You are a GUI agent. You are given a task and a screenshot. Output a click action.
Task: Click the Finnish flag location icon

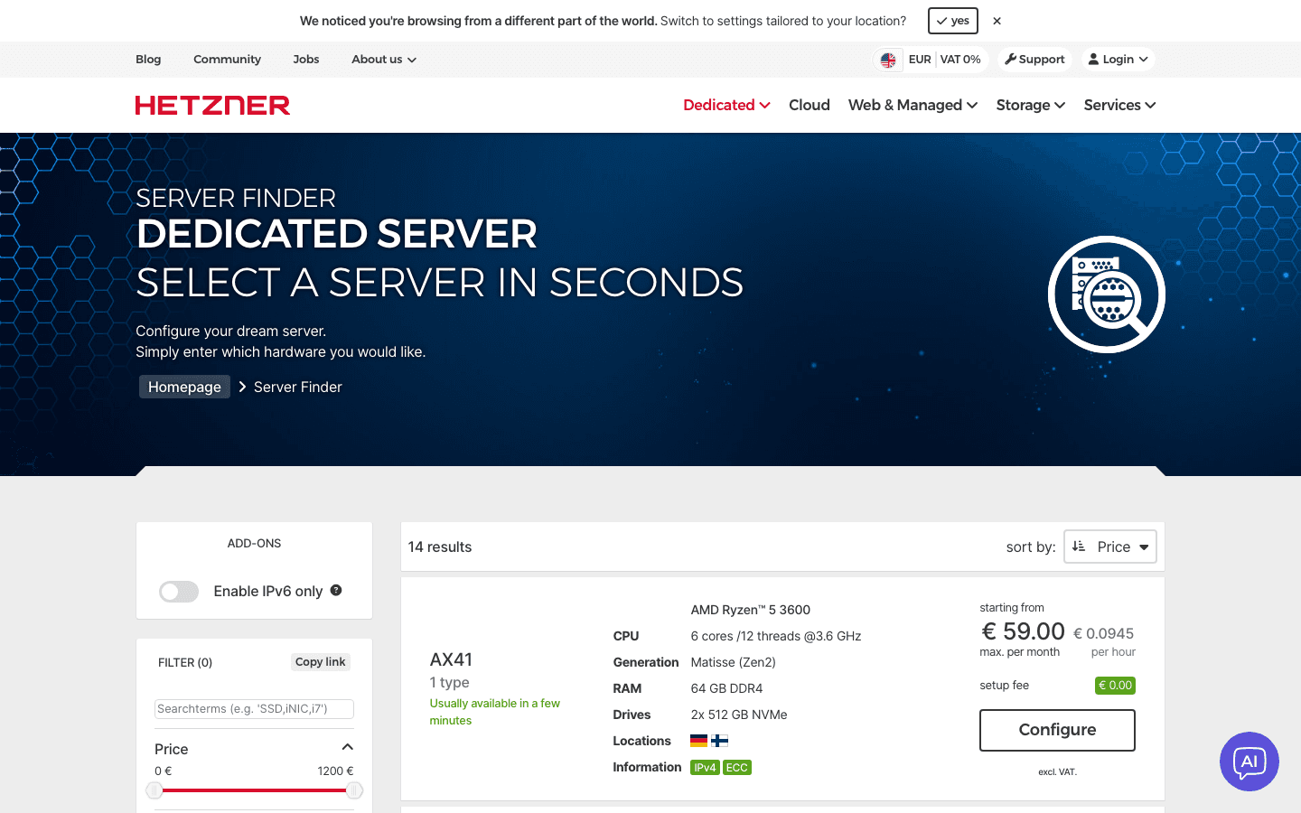pos(719,741)
